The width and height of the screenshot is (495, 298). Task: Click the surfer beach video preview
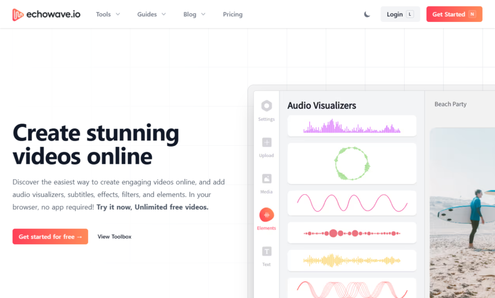click(x=462, y=213)
